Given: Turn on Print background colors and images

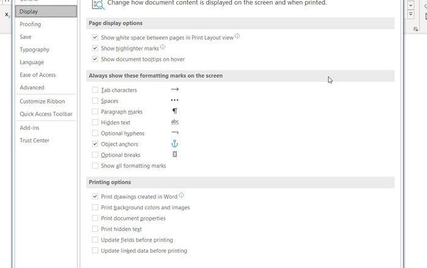Looking at the screenshot, I should point(95,208).
